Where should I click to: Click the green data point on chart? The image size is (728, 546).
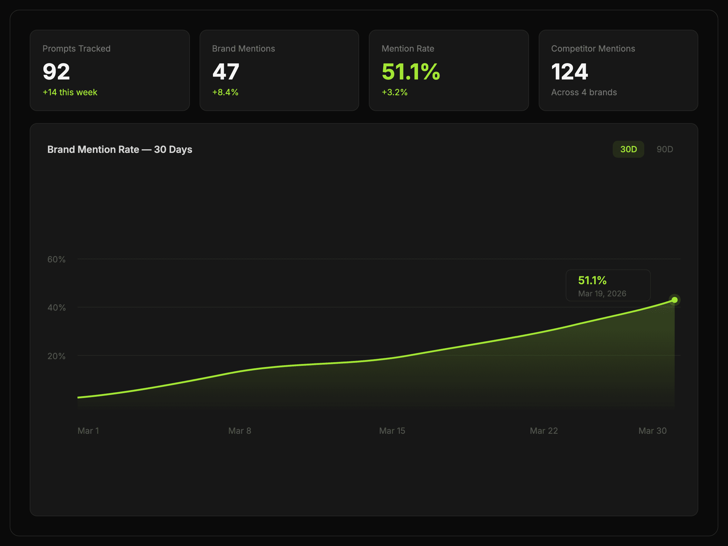tap(674, 300)
